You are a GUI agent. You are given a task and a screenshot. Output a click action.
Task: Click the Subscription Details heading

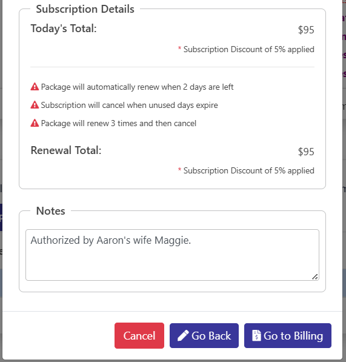(85, 9)
